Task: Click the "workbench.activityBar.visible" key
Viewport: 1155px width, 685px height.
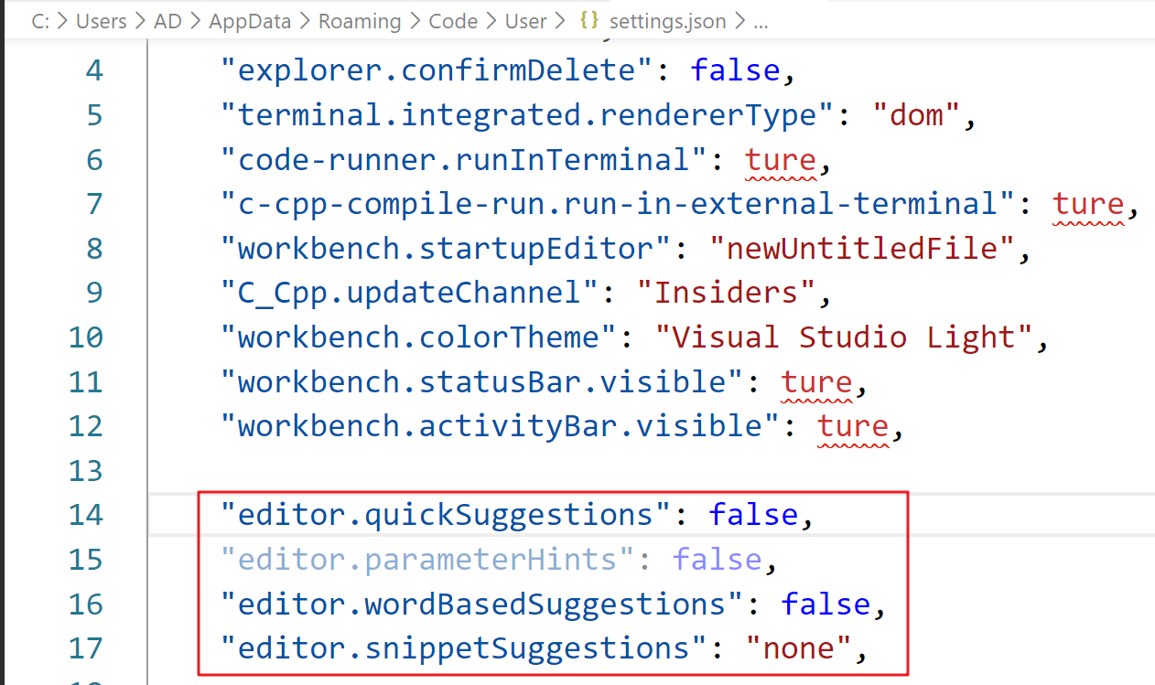Action: 501,426
